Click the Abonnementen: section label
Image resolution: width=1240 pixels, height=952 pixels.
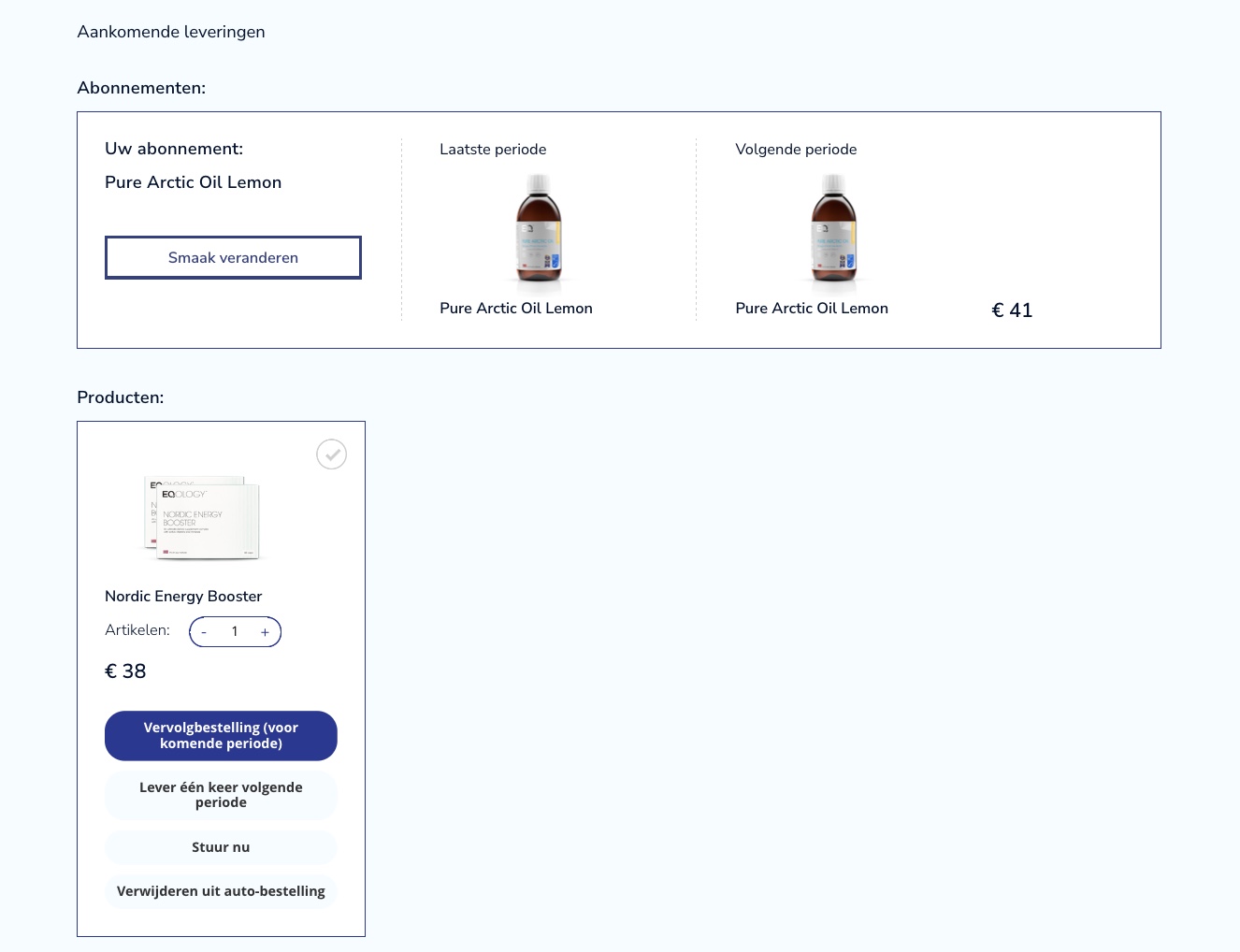(141, 88)
